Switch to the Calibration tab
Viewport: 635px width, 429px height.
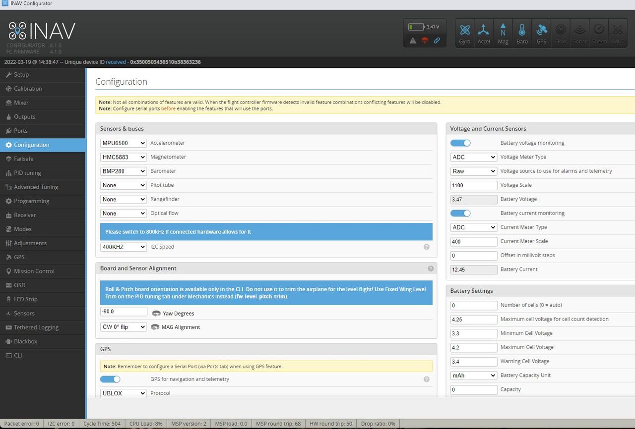(43, 89)
